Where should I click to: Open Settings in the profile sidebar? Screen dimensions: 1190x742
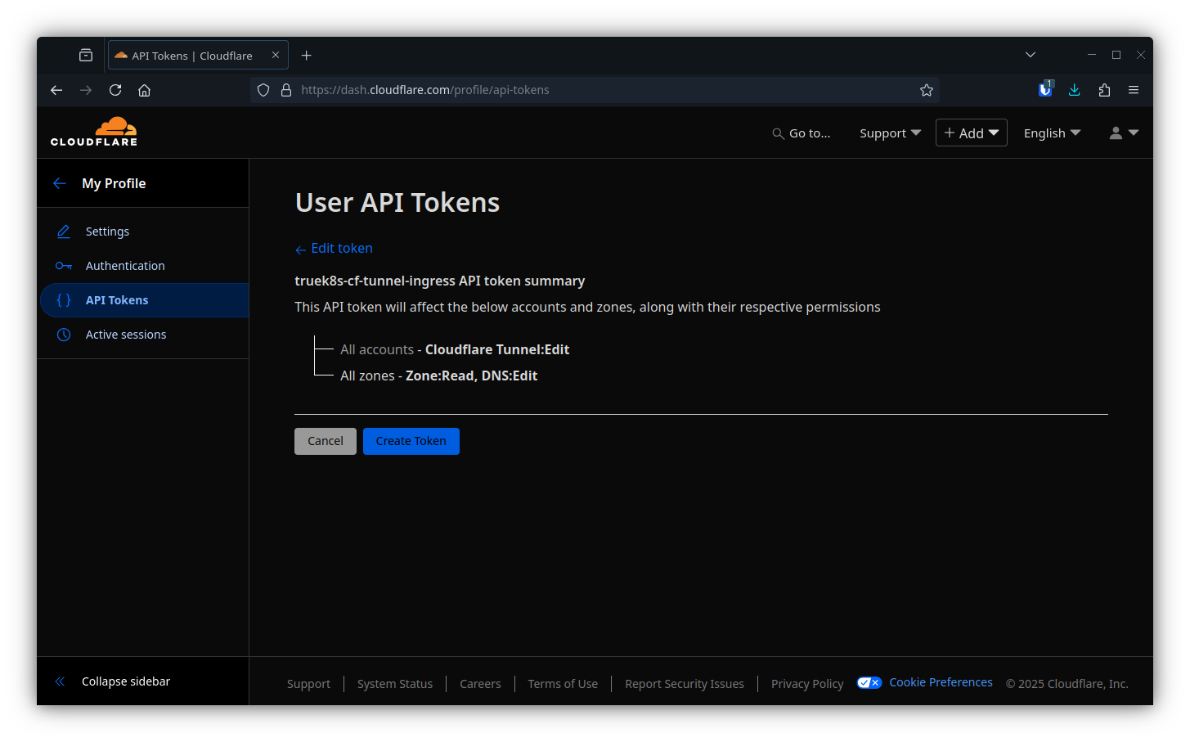107,232
